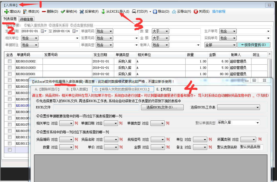Click the 默认类别名称 text field
Screen dimensions: 277x182
point(251,147)
